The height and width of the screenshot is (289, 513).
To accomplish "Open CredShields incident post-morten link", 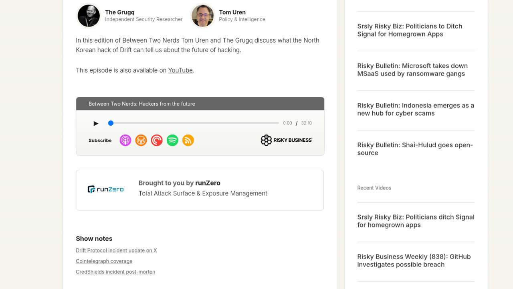I will 115,272.
